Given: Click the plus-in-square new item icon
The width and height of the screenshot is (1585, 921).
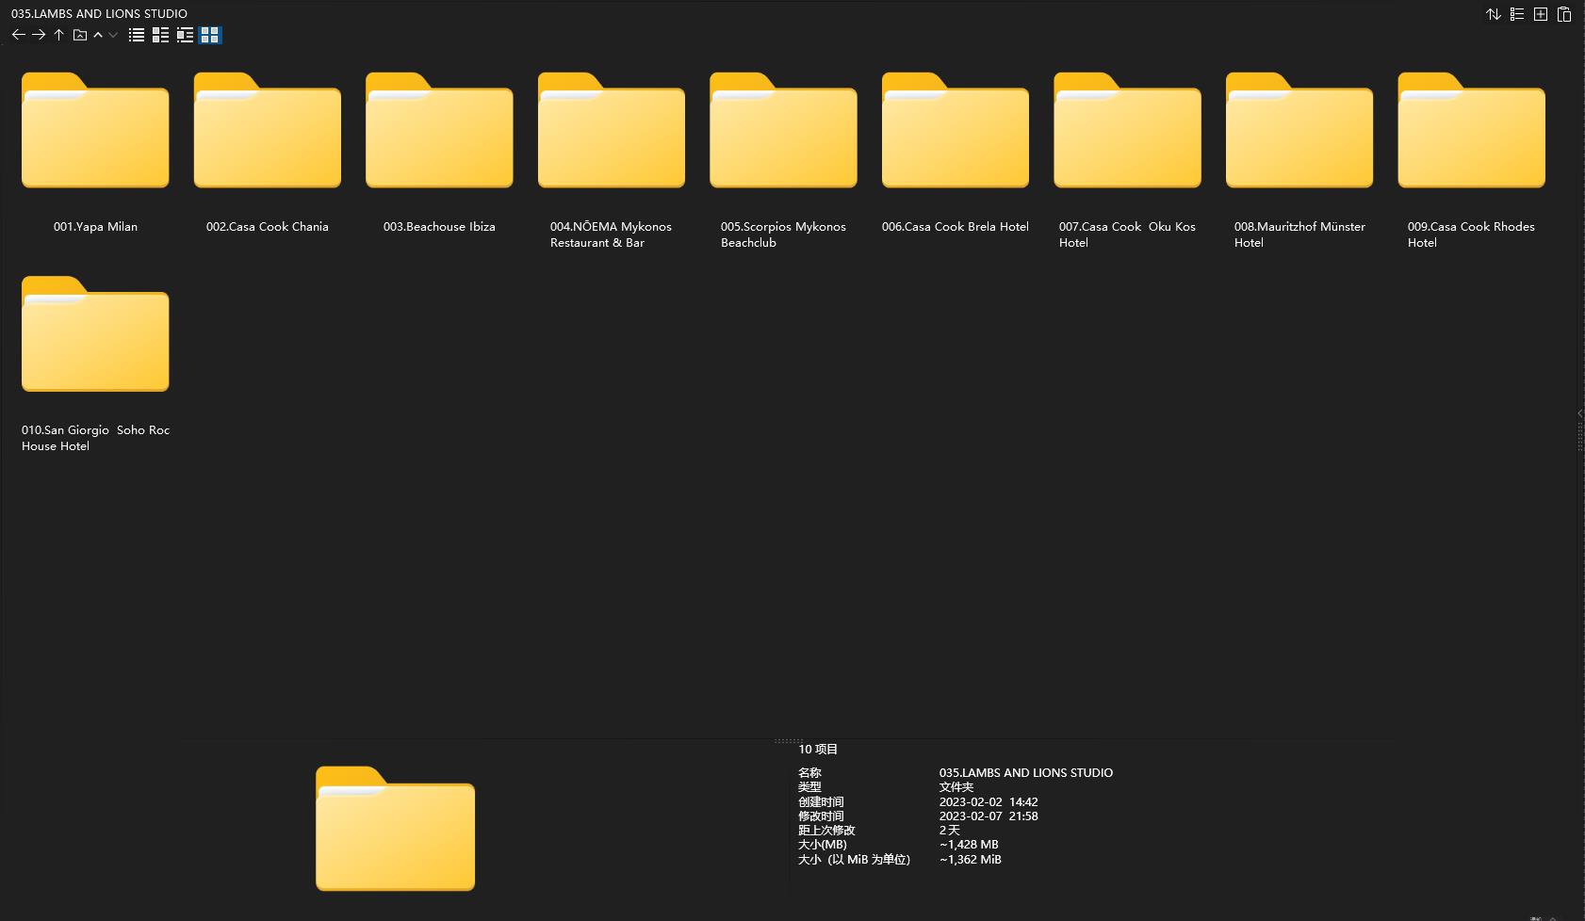Looking at the screenshot, I should [1541, 14].
